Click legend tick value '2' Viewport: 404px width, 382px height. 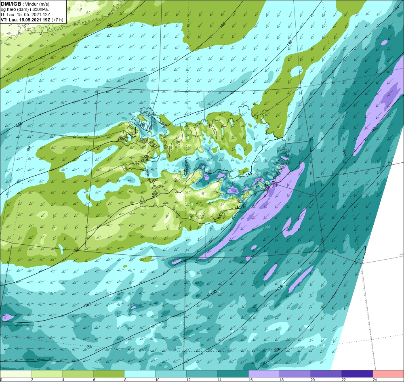pyautogui.click(x=32, y=380)
